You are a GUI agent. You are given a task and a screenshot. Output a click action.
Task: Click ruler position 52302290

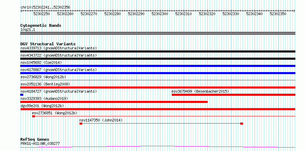tap(136, 14)
